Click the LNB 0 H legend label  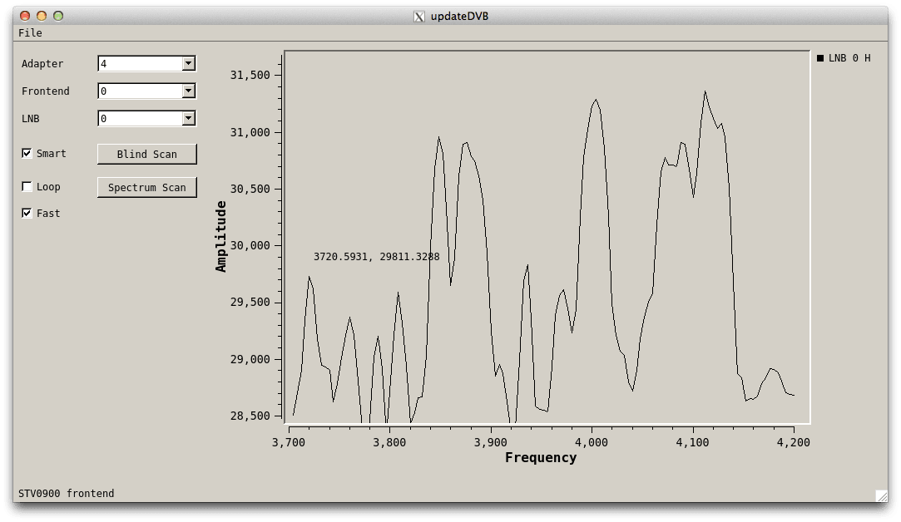[849, 58]
